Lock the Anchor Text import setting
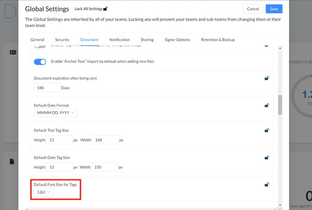 pyautogui.click(x=267, y=61)
